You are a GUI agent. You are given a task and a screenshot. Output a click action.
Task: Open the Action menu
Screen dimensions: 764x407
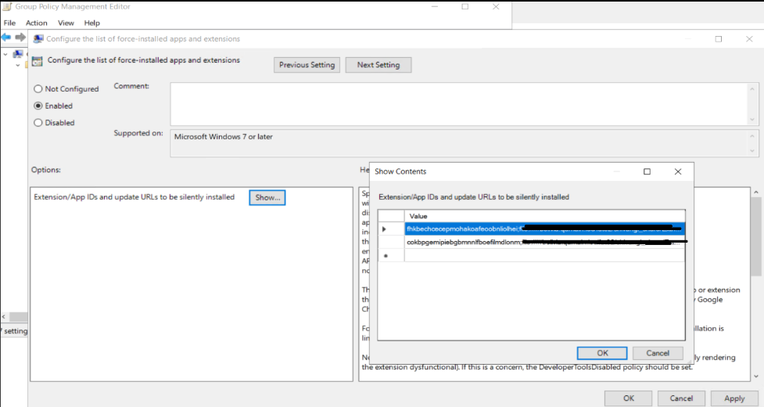click(37, 23)
